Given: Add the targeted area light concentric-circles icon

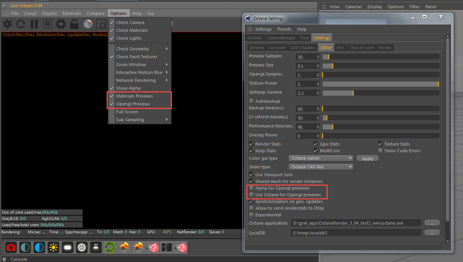Looking at the screenshot, I should click(x=82, y=247).
